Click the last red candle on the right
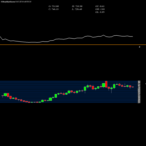 133,87
